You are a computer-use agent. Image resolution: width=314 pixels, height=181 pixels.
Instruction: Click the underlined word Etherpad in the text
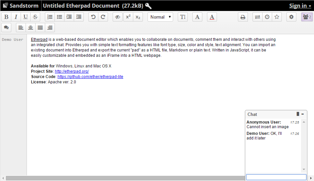pos(39,40)
